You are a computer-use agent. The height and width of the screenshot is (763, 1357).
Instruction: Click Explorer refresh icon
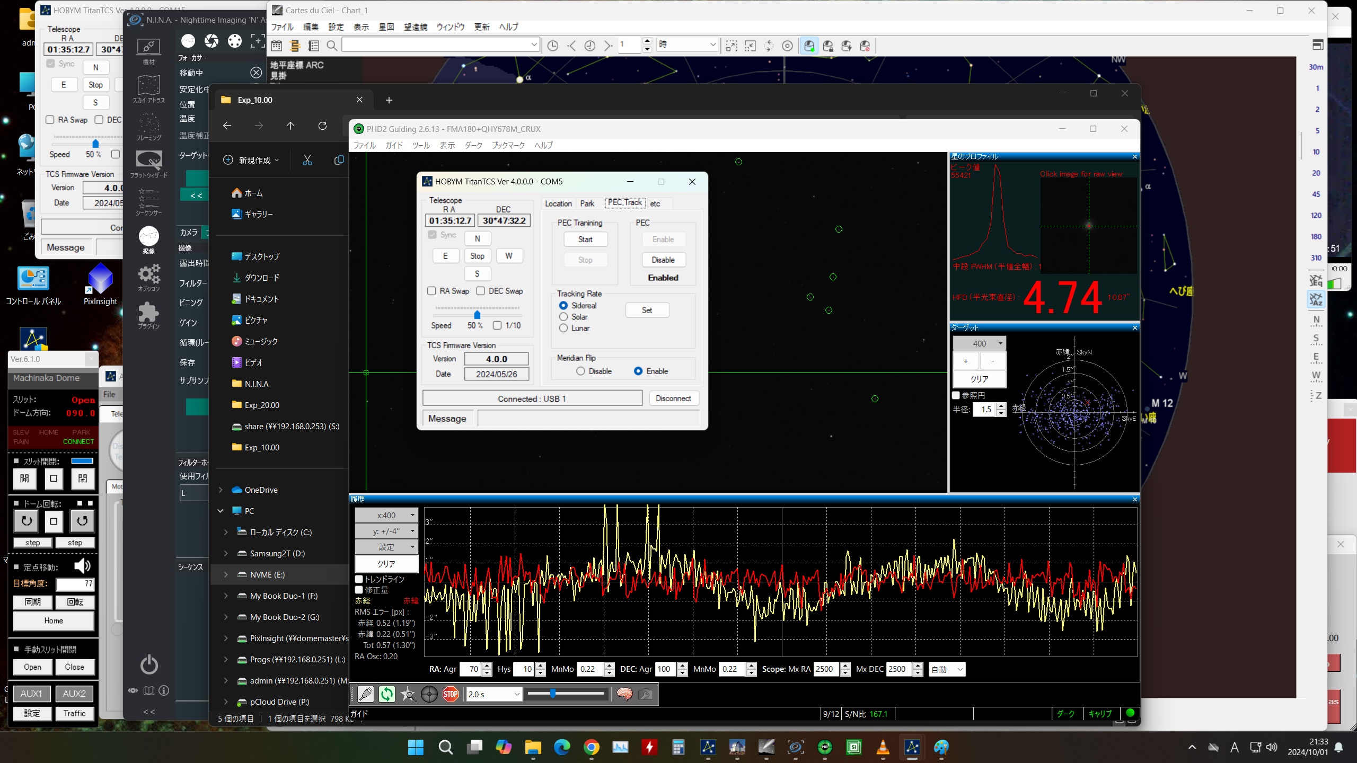tap(322, 126)
